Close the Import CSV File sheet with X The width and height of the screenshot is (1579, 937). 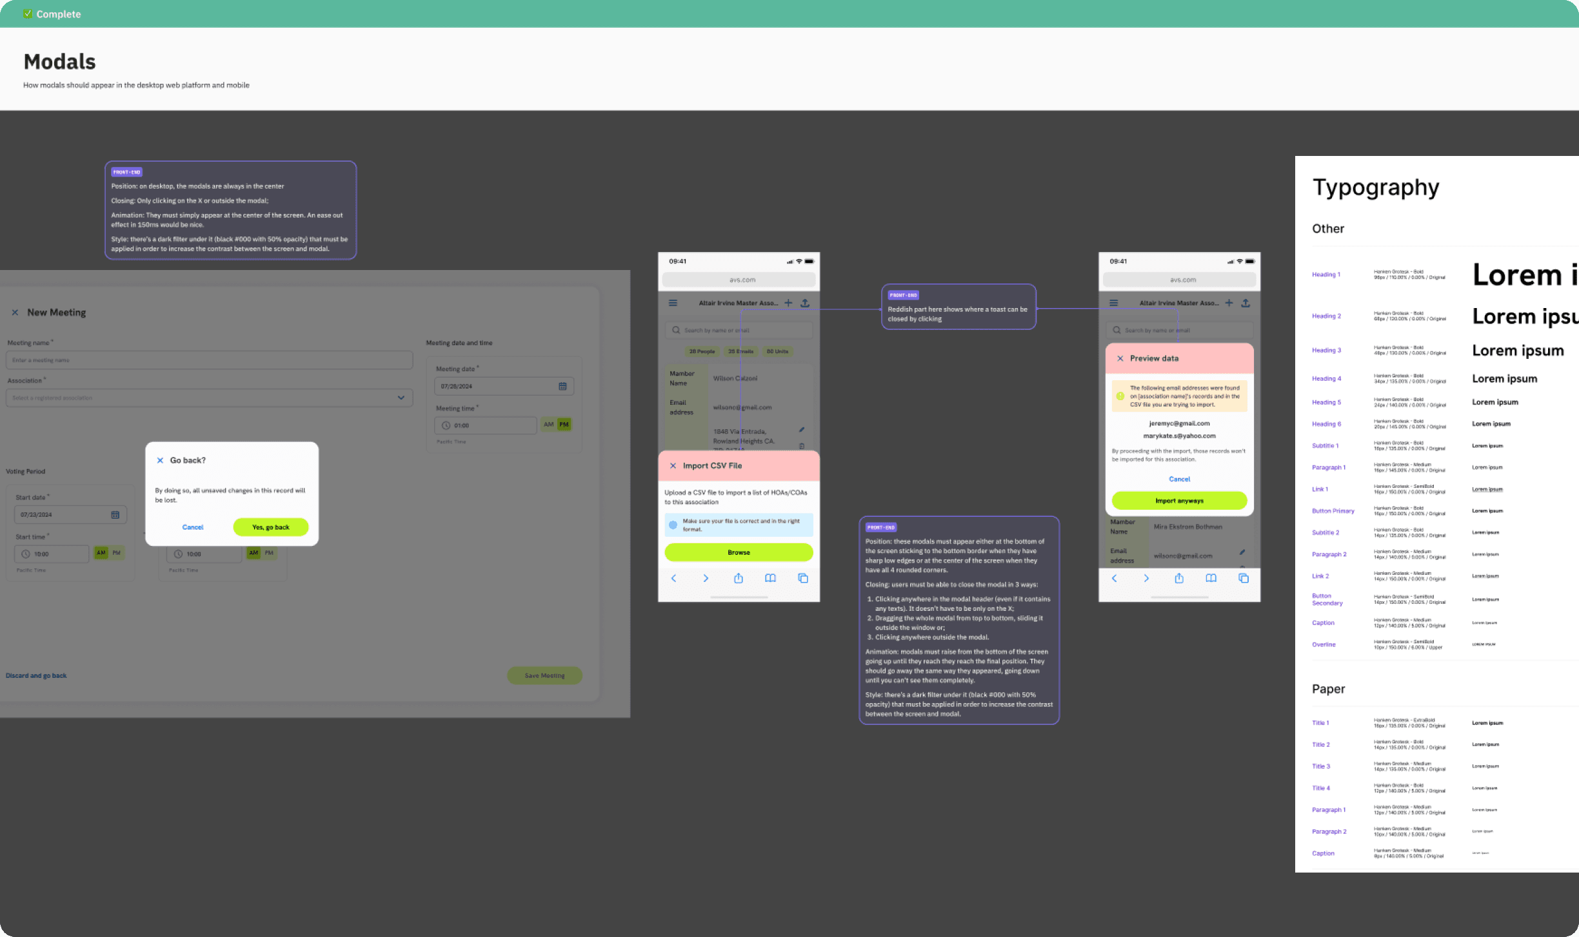click(x=673, y=466)
